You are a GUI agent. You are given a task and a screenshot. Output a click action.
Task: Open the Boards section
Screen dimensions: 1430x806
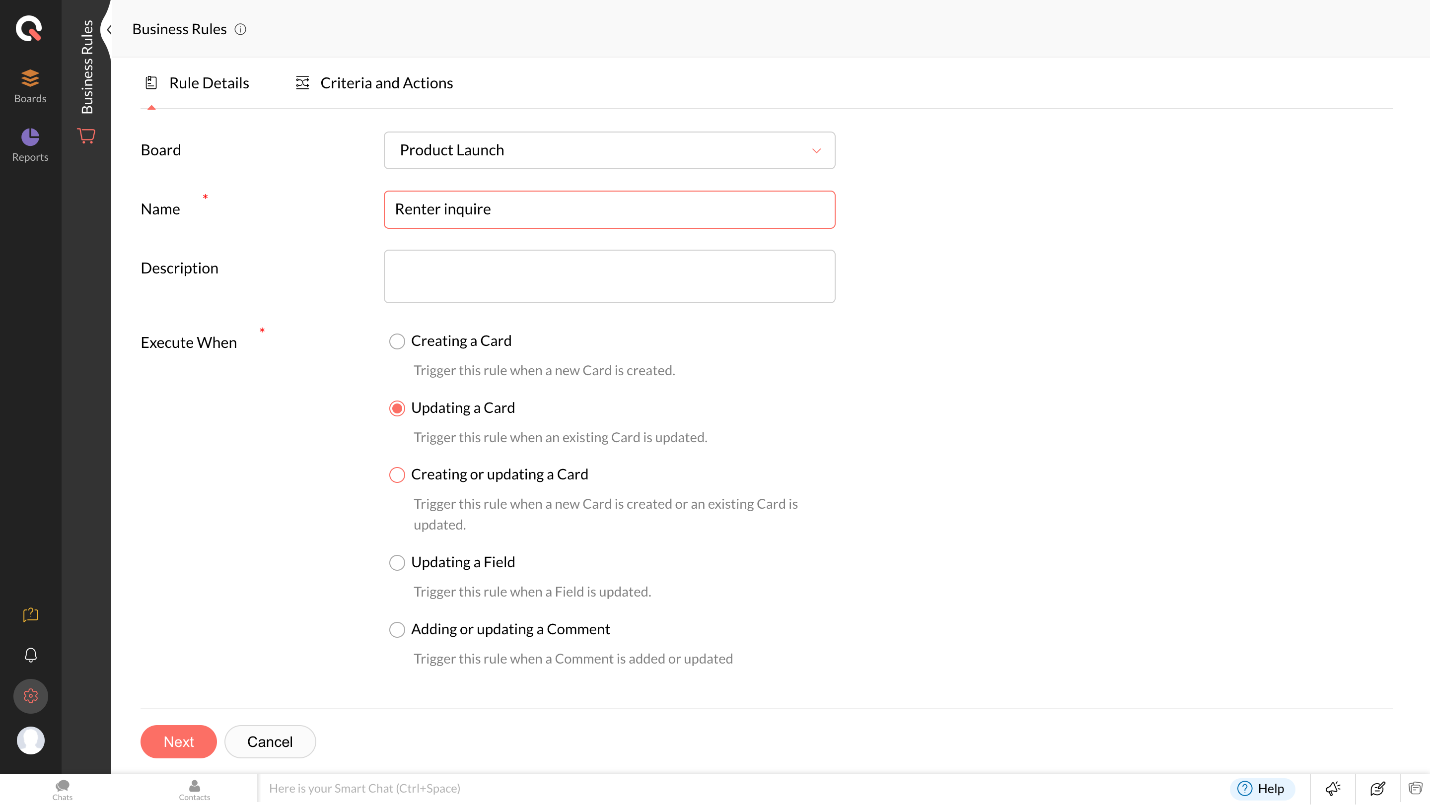pyautogui.click(x=30, y=86)
